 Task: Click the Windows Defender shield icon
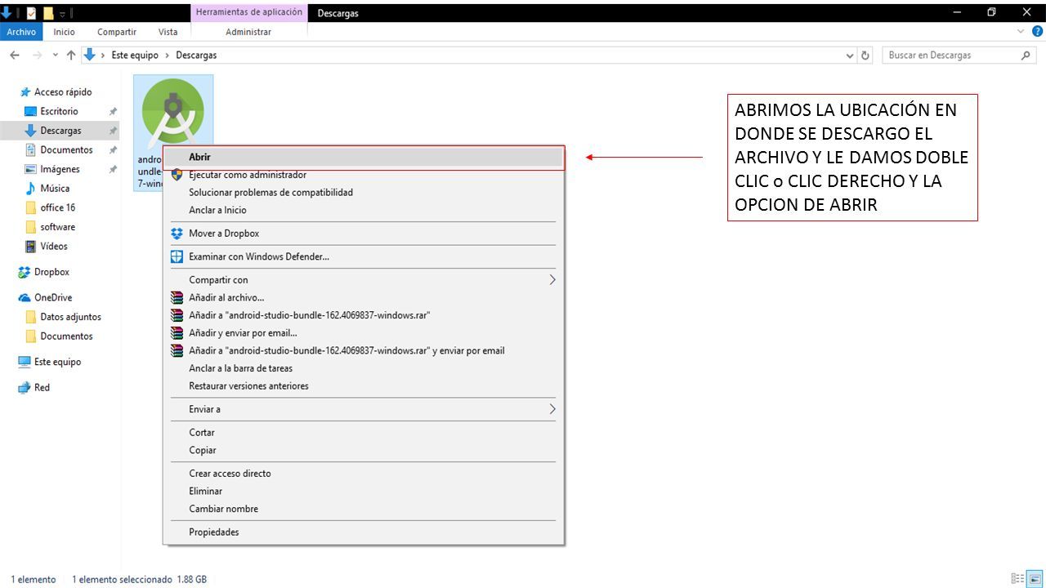click(177, 256)
